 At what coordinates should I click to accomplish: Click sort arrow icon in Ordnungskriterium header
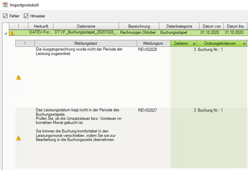[x=244, y=44]
